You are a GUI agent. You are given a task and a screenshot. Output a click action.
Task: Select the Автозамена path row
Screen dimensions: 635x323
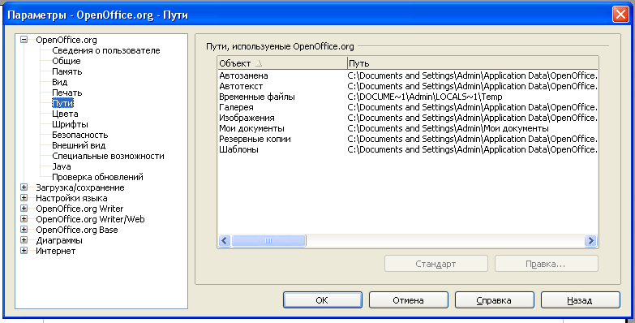point(407,75)
